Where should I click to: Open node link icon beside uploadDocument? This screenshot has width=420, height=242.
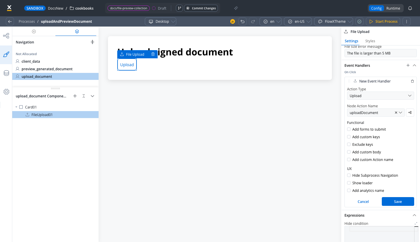410,113
